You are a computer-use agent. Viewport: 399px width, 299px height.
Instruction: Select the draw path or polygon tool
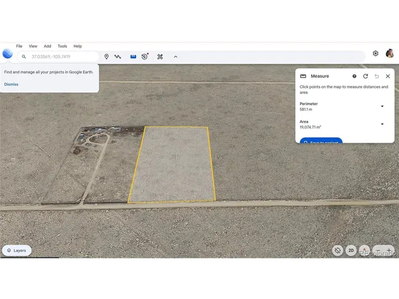[x=118, y=57]
